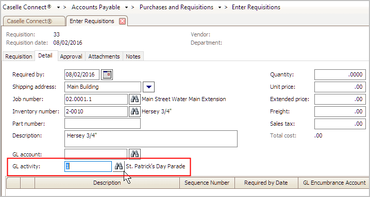Expand Purchases and Requisitions breadcrumb arrow
This screenshot has height=197, width=370.
click(220, 8)
